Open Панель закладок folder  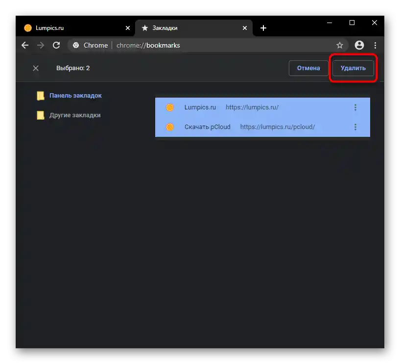pyautogui.click(x=75, y=96)
